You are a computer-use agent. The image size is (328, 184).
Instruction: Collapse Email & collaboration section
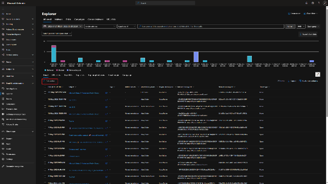33,83
